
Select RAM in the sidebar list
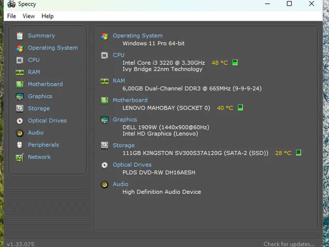pyautogui.click(x=34, y=72)
